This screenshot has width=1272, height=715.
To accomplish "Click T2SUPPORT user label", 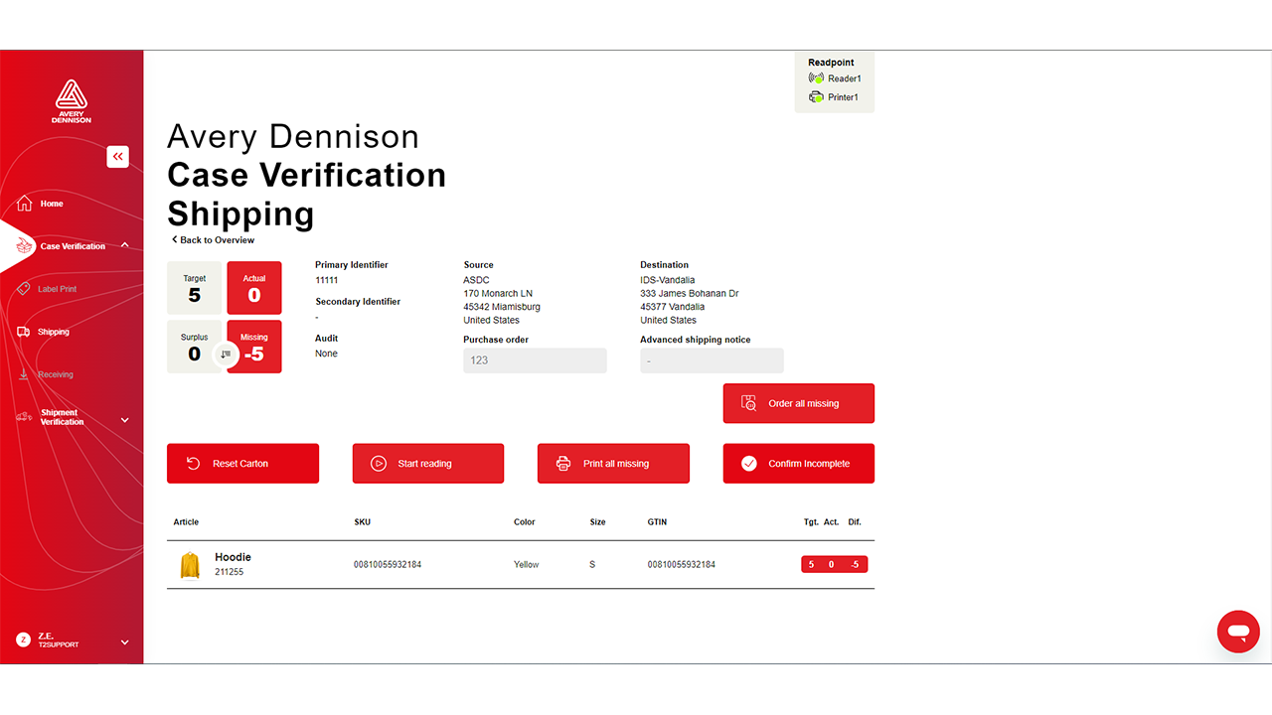I will 59,645.
